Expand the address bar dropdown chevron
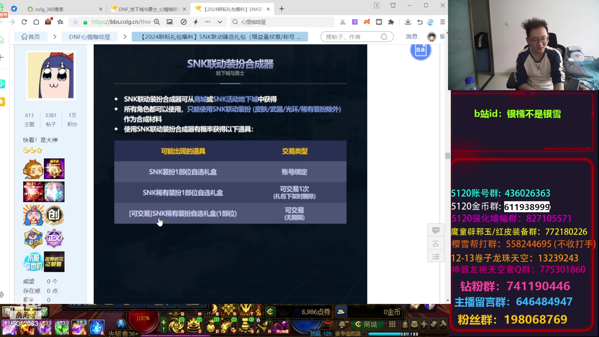This screenshot has width=599, height=337. tap(220, 22)
